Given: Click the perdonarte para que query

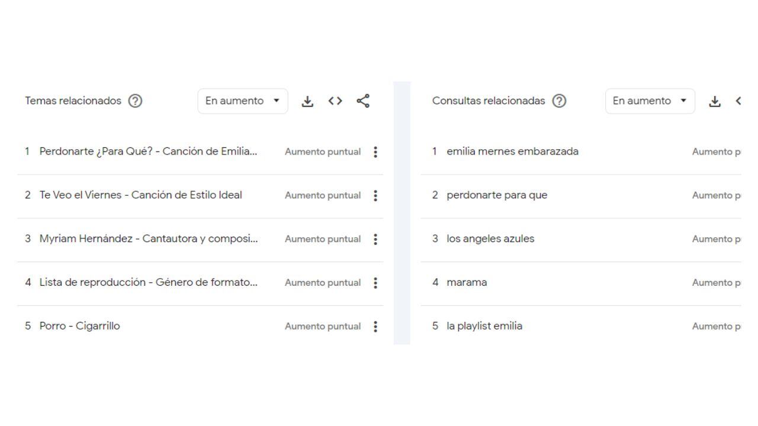Looking at the screenshot, I should pos(497,195).
